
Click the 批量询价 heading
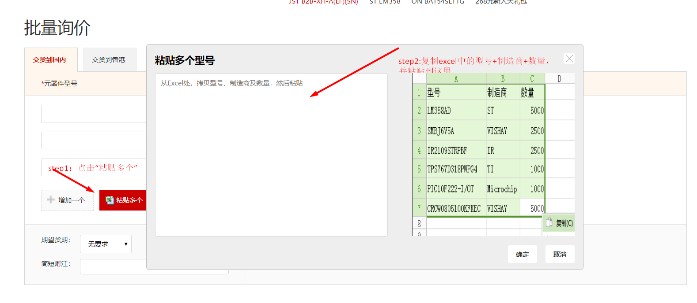pyautogui.click(x=57, y=28)
